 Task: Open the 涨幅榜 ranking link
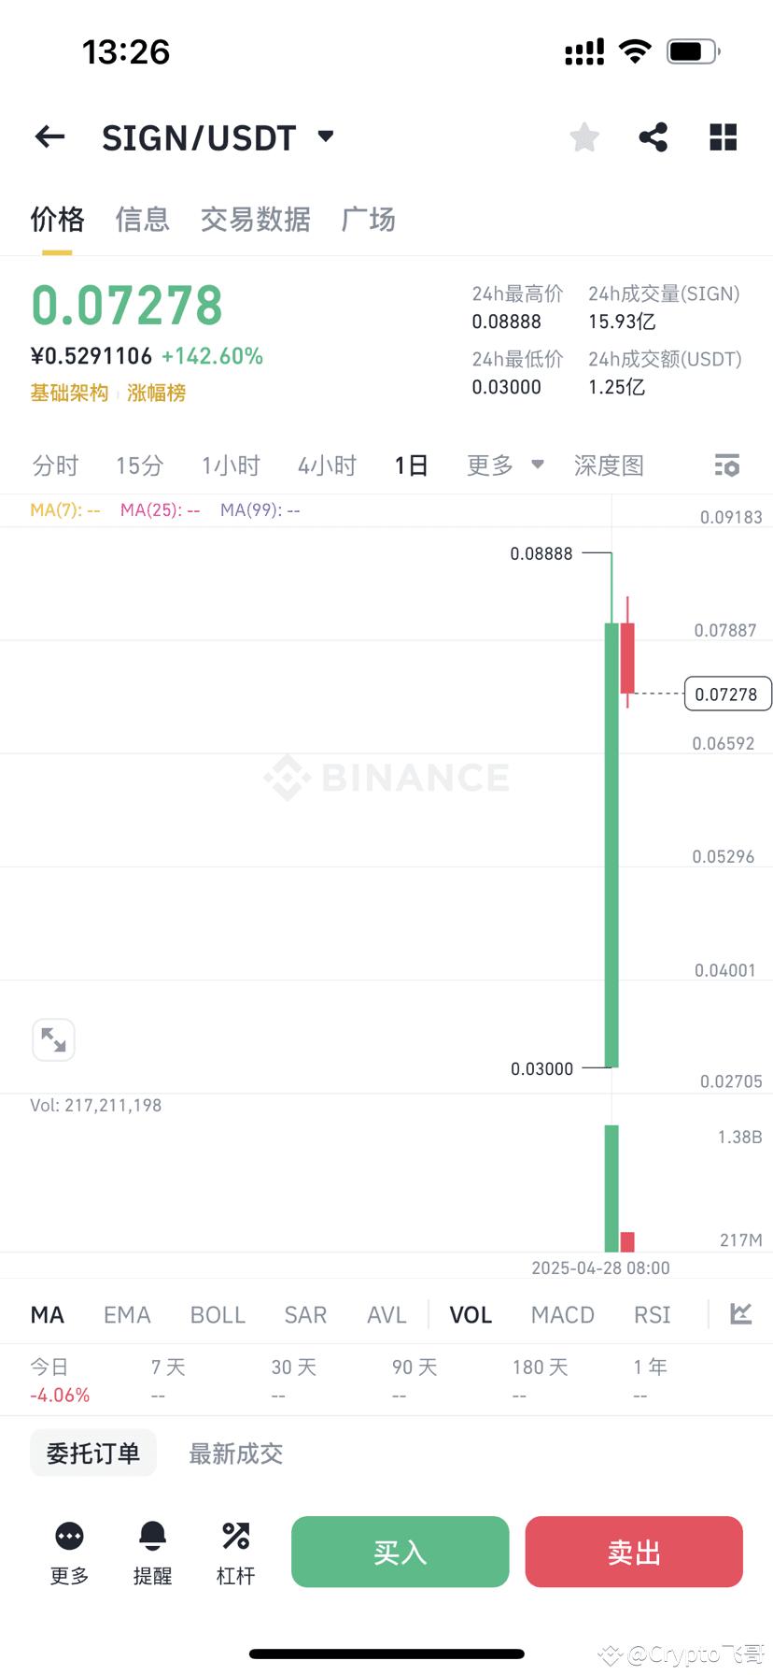pos(155,393)
